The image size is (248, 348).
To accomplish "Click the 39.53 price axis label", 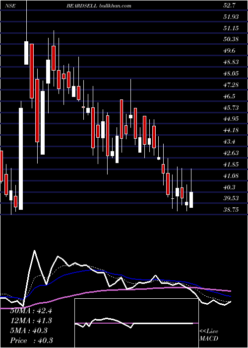I will 231,198.
